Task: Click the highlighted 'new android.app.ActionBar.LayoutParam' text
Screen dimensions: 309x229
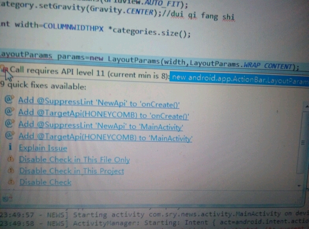Action: (239, 79)
